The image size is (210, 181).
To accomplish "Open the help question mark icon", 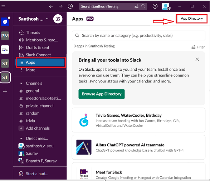I will [155, 6].
